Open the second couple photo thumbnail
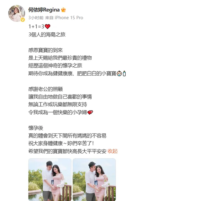 click(x=94, y=179)
